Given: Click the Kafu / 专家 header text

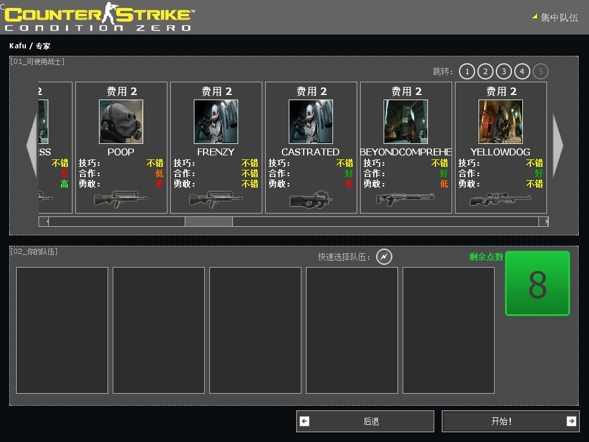Looking at the screenshot, I should tap(30, 46).
